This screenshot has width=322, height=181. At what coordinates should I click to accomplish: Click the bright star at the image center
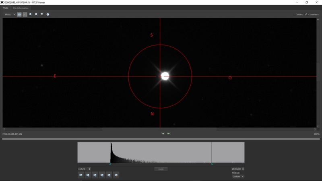point(165,76)
